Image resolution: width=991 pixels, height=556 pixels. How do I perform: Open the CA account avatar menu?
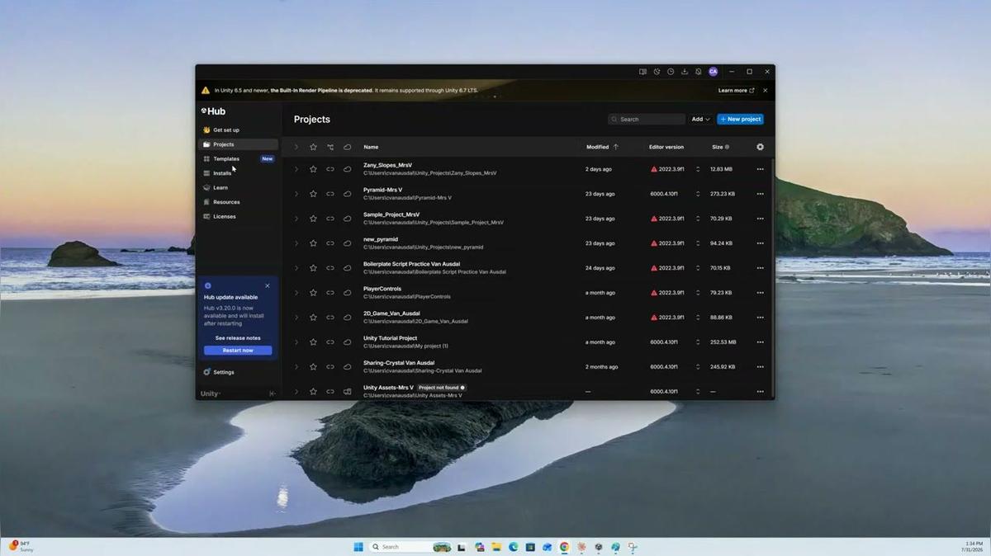714,72
